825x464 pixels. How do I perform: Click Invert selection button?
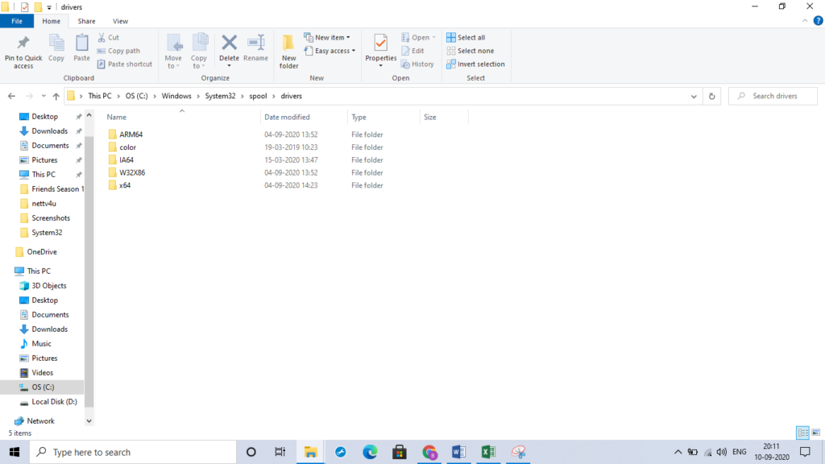pos(475,64)
